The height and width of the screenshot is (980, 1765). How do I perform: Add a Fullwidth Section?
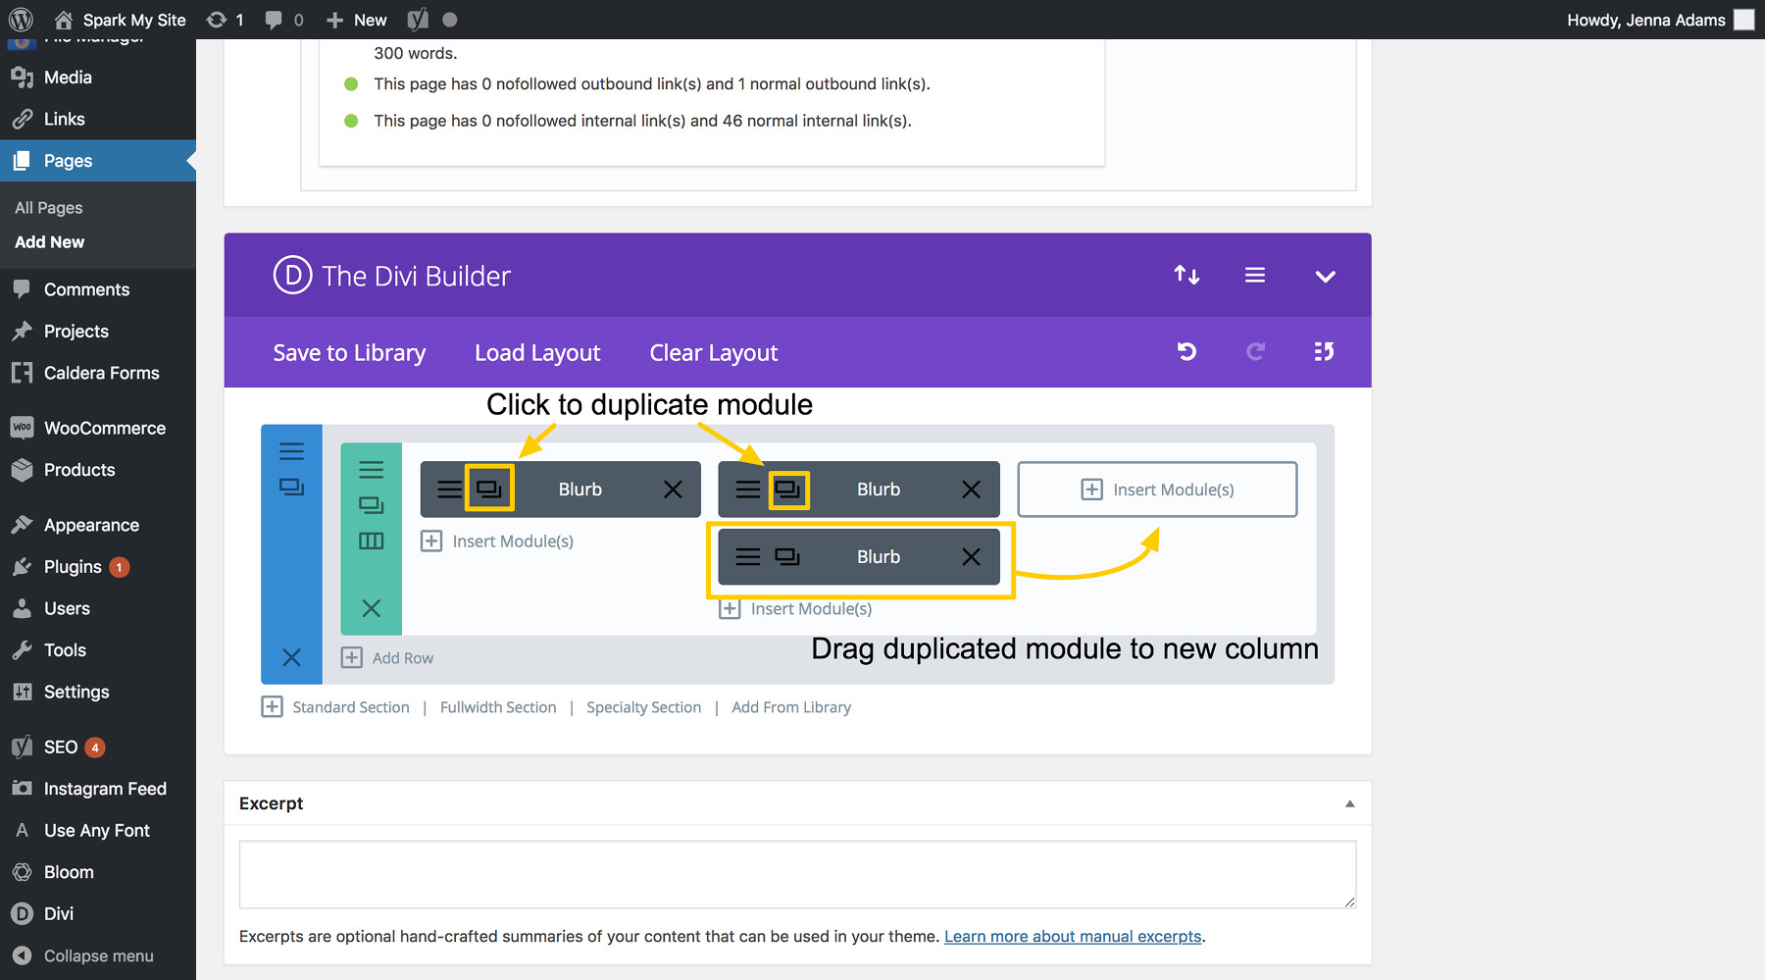tap(498, 707)
